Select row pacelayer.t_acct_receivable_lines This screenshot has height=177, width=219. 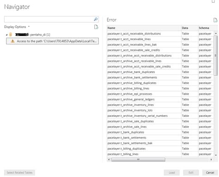pos(160,39)
